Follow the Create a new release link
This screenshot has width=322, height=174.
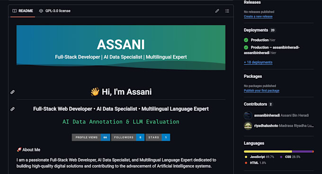258,17
